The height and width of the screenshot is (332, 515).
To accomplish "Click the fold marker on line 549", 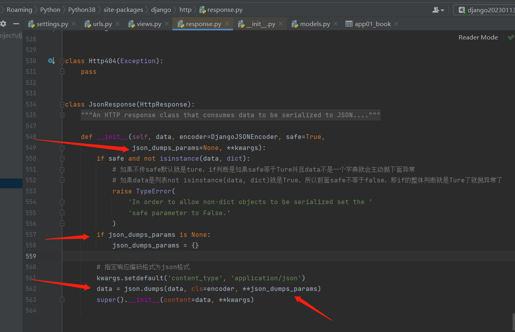I will pyautogui.click(x=62, y=148).
